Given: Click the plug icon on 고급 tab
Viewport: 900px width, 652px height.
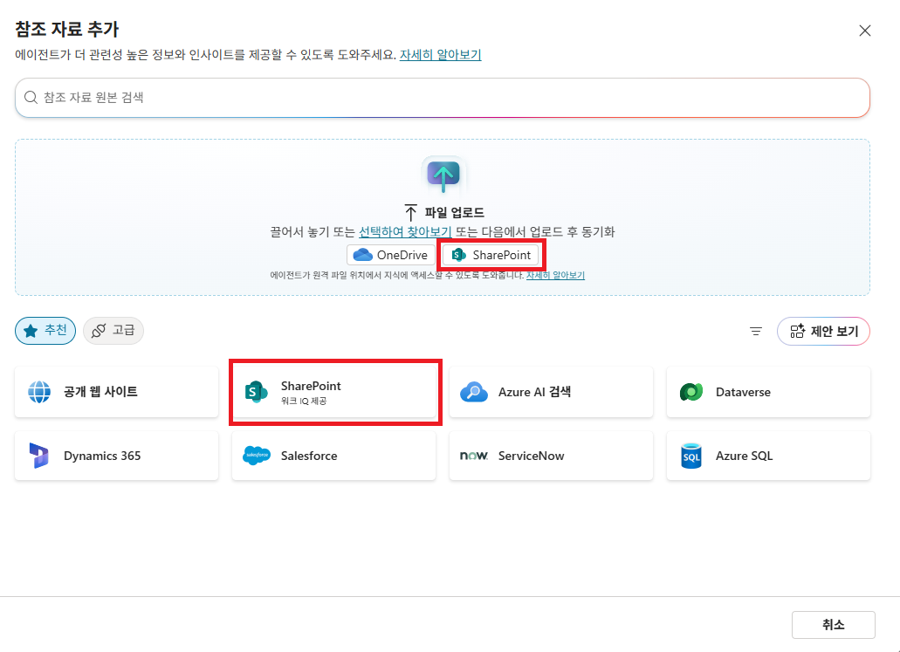Looking at the screenshot, I should 99,331.
